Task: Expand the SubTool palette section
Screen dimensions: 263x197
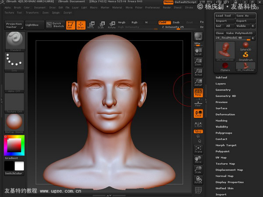Action: pyautogui.click(x=221, y=77)
